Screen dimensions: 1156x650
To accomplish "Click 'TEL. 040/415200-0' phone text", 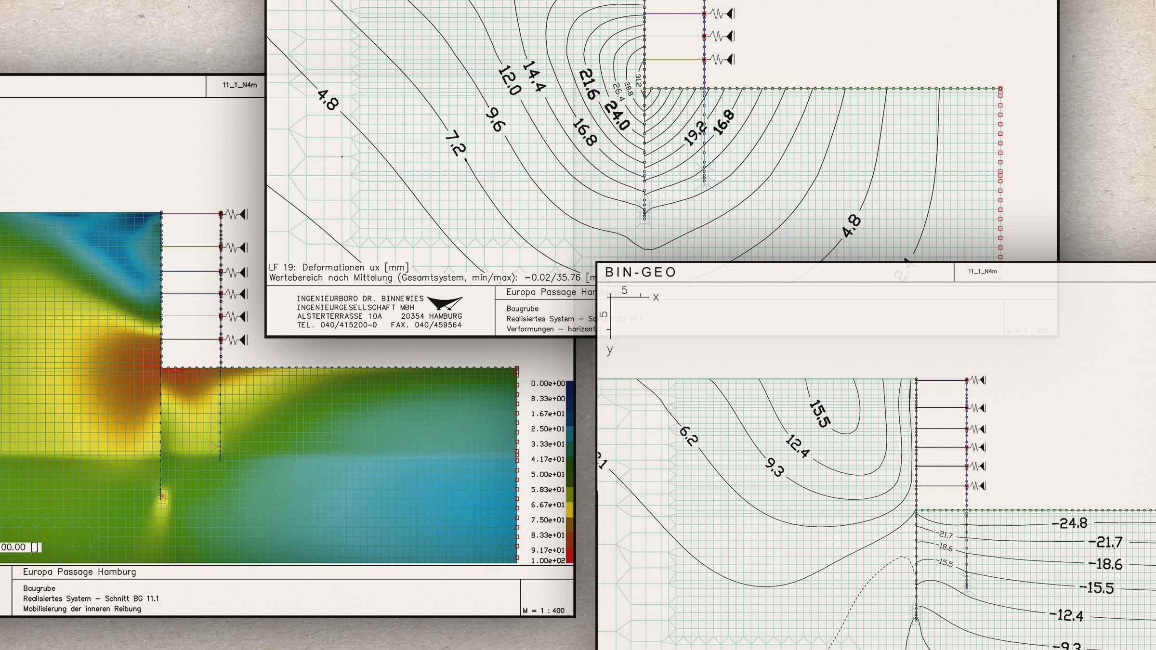I will click(337, 325).
